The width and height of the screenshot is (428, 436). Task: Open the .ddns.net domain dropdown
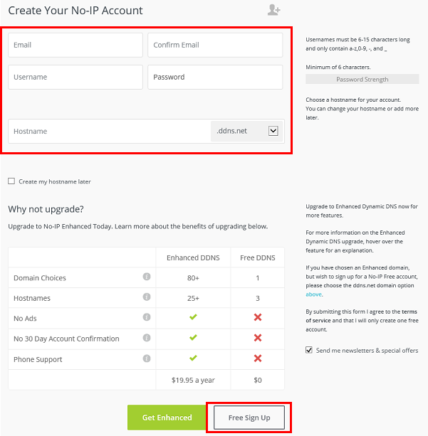tap(246, 131)
